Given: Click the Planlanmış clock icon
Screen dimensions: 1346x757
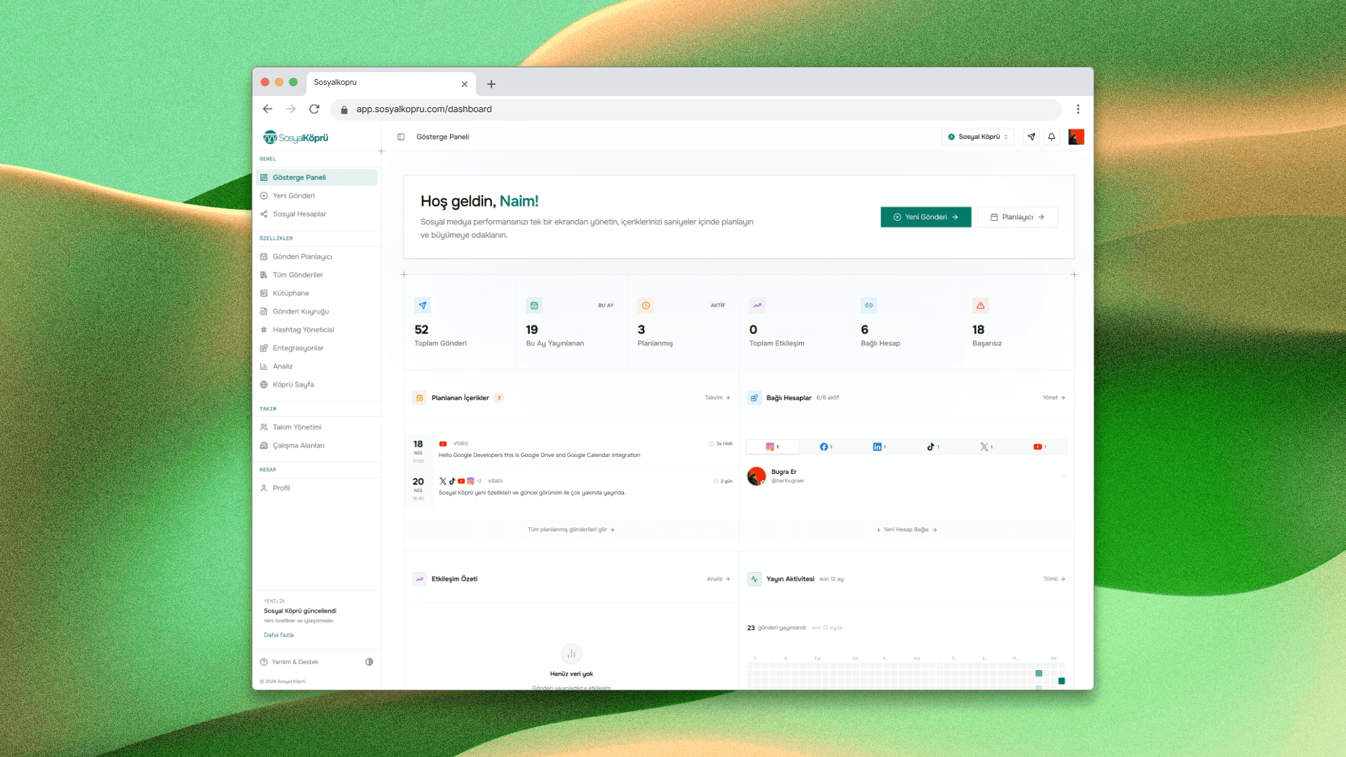Looking at the screenshot, I should click(646, 306).
